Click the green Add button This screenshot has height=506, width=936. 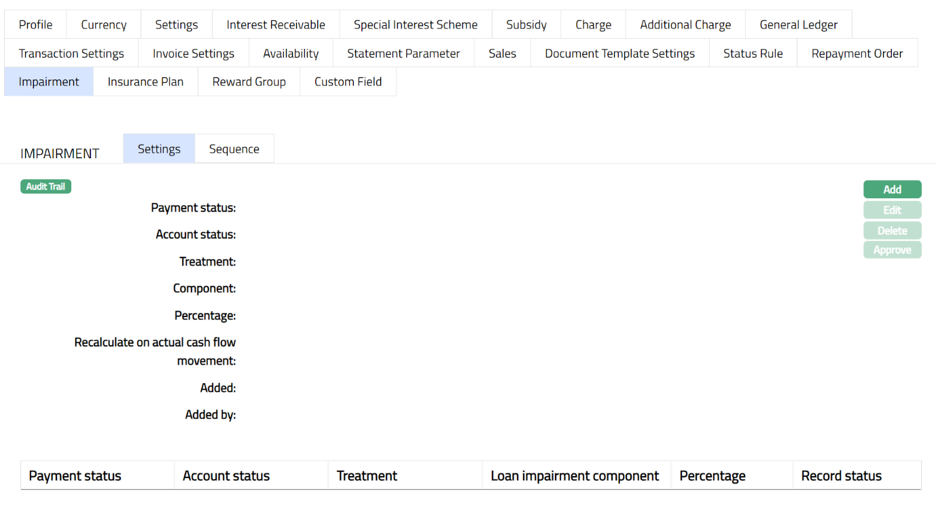892,189
